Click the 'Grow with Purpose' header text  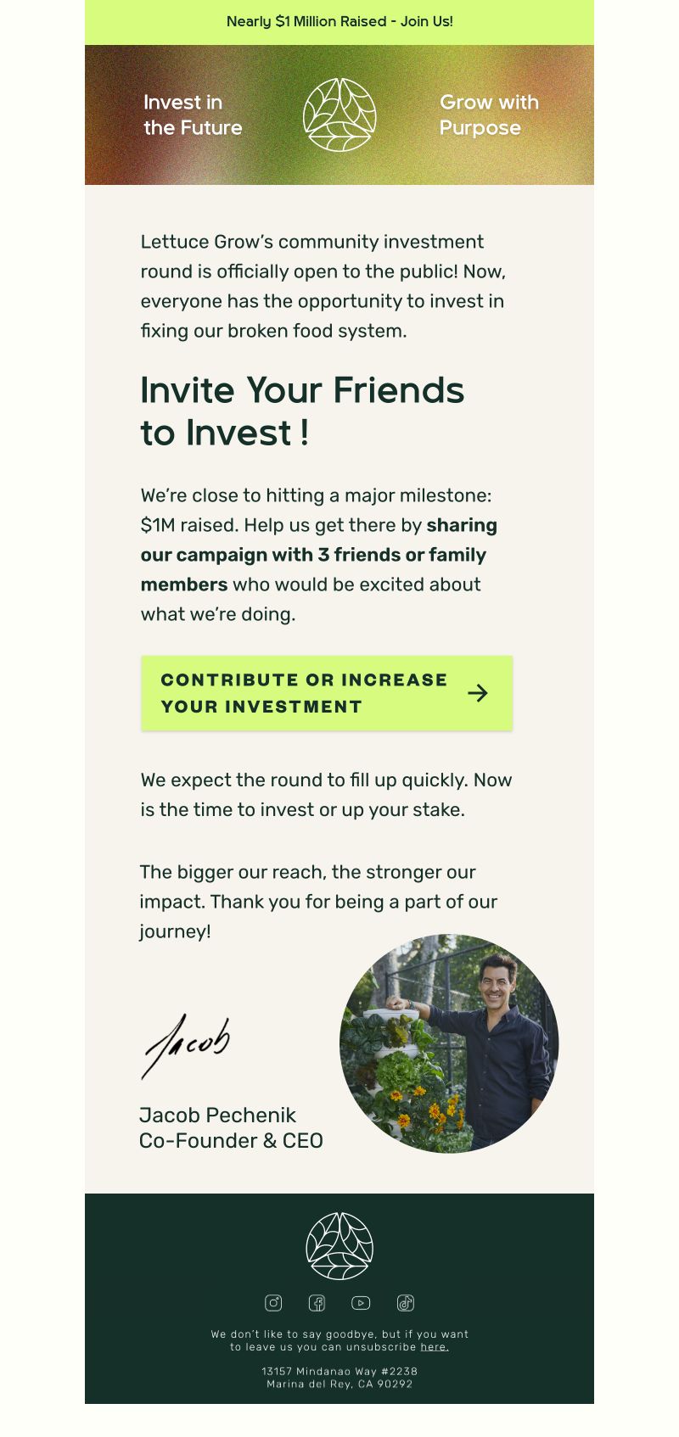[x=489, y=115]
